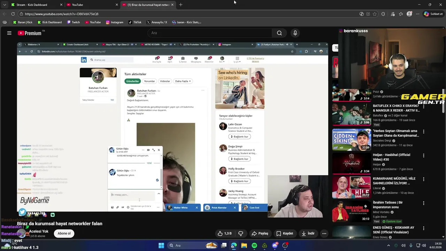Open Anasayfa / X bookmark
Screen dimensions: 446x251
pyautogui.click(x=157, y=22)
